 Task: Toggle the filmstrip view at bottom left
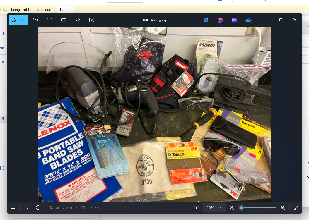point(13,208)
